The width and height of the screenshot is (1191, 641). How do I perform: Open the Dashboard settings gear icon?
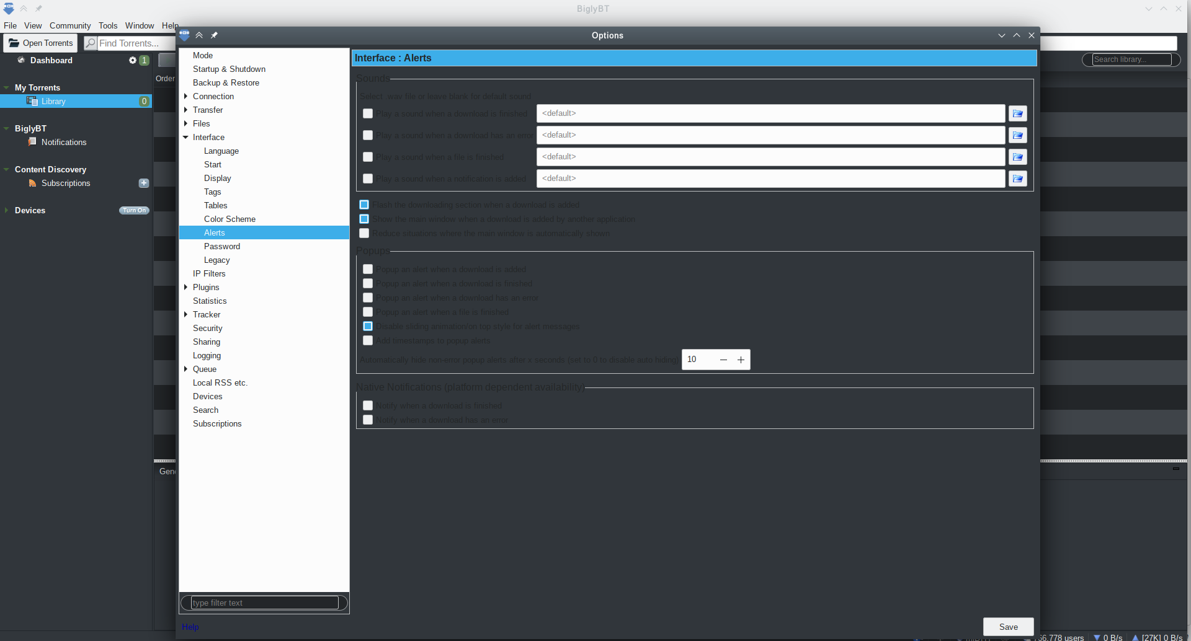click(132, 60)
